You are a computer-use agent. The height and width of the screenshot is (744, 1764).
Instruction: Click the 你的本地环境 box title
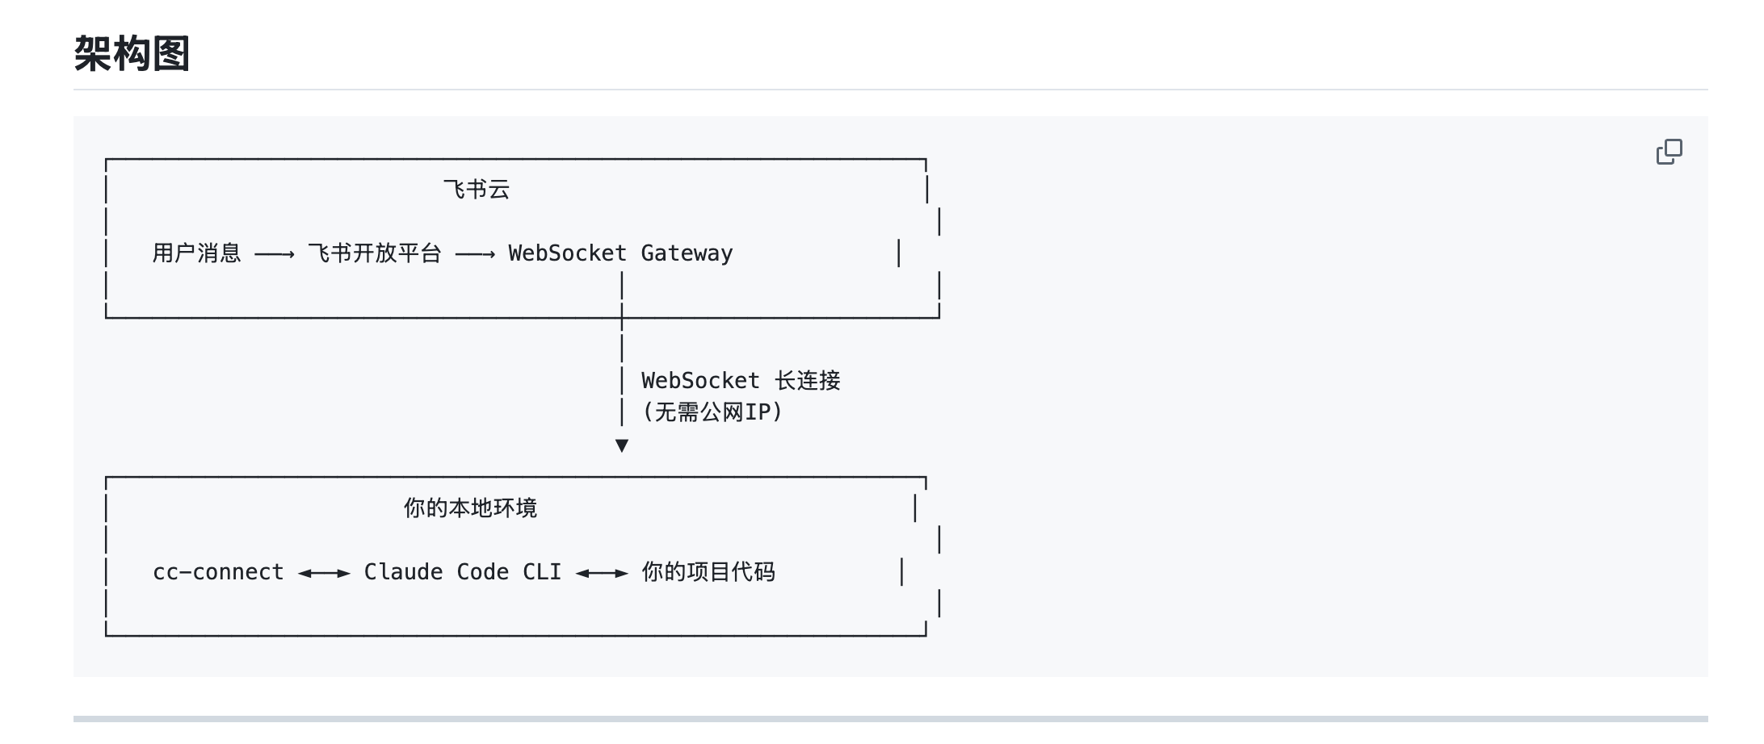[x=470, y=508]
